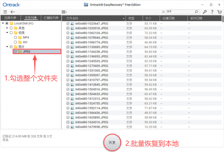Click image icon of 640x480-1275409.JPEG
This screenshot has height=152, width=224.
click(x=72, y=66)
